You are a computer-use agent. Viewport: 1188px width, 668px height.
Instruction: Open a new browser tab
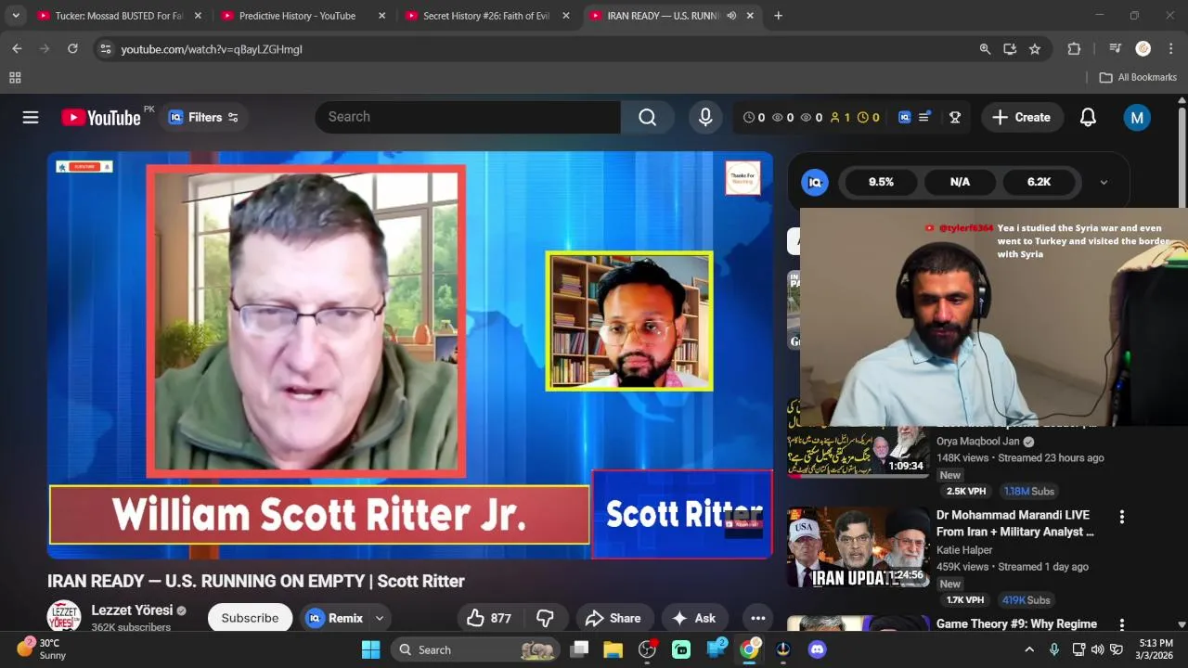coord(778,16)
